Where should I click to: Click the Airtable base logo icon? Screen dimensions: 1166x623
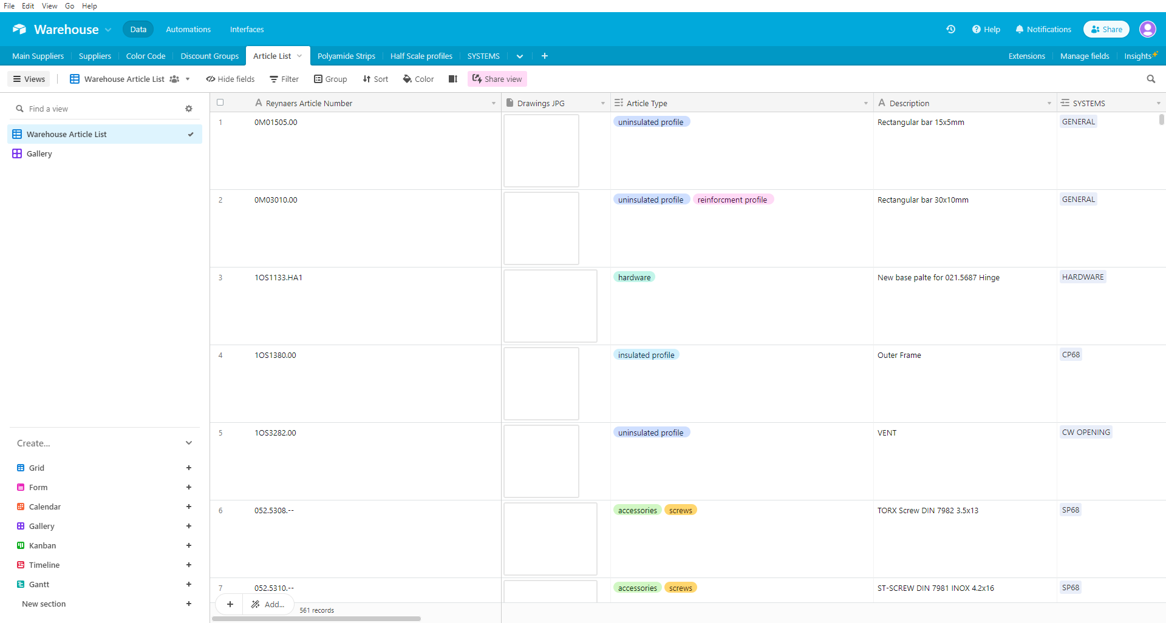pyautogui.click(x=19, y=29)
